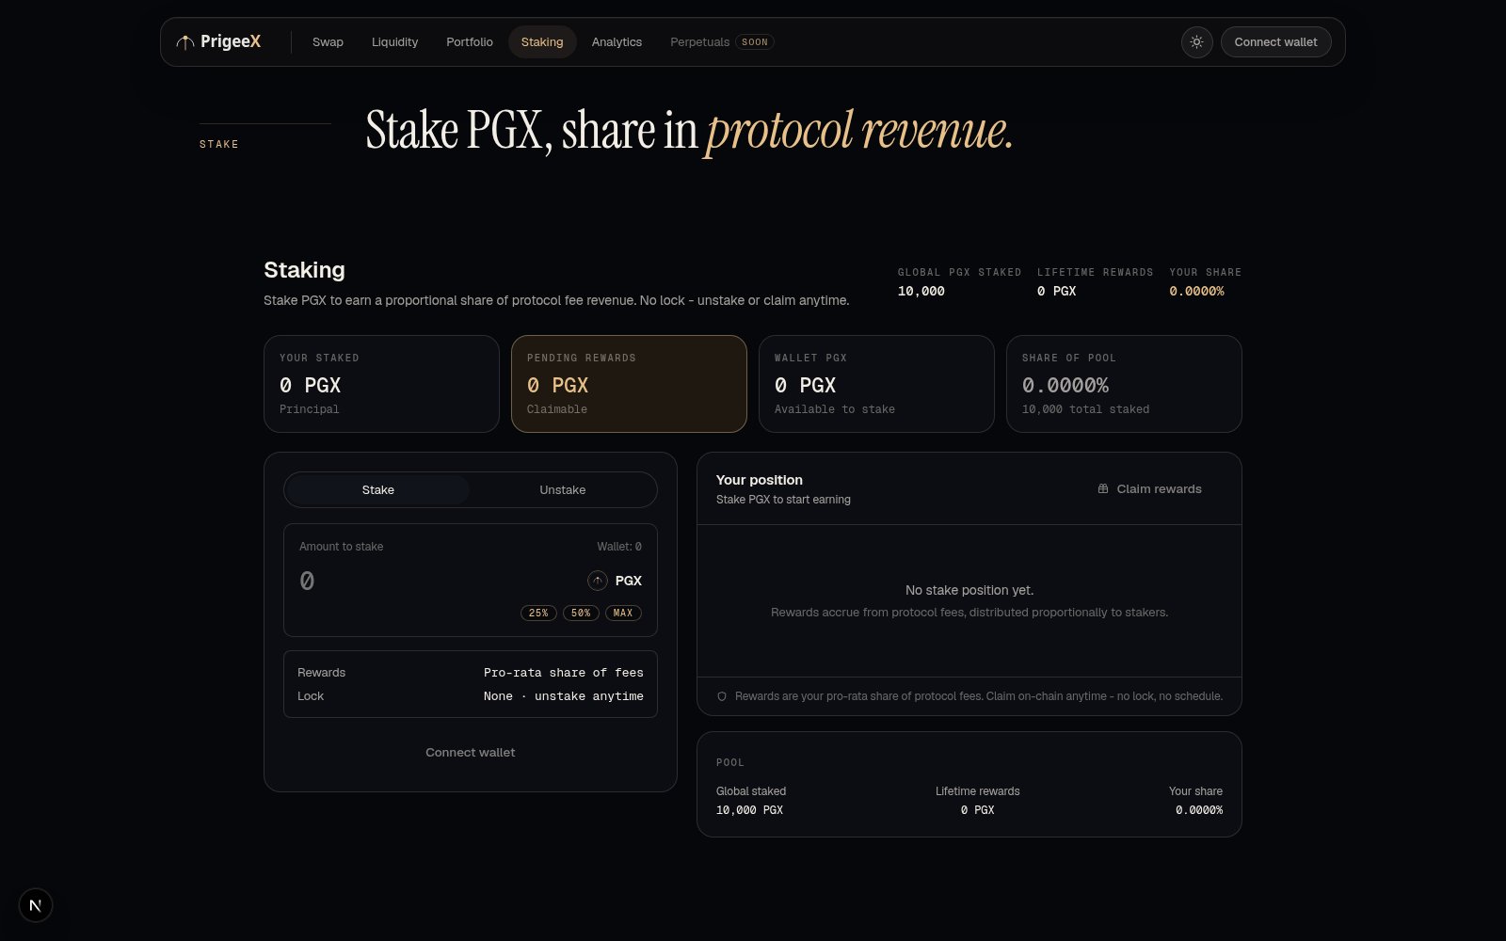The width and height of the screenshot is (1506, 941).
Task: Click '10,000 PGX' under Global staked
Action: pos(749,810)
